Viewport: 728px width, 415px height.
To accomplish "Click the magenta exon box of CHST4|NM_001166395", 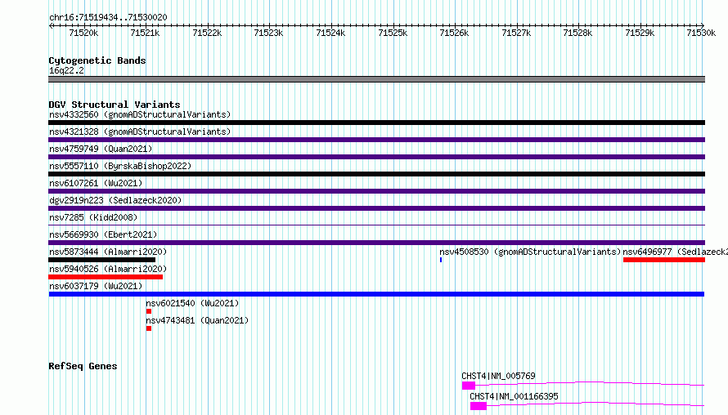I will tap(479, 406).
